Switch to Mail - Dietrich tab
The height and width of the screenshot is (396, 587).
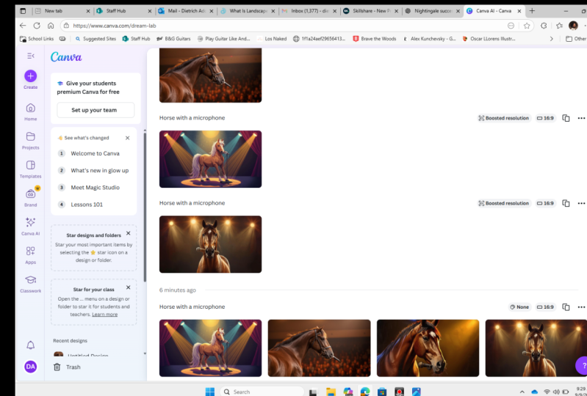click(184, 11)
